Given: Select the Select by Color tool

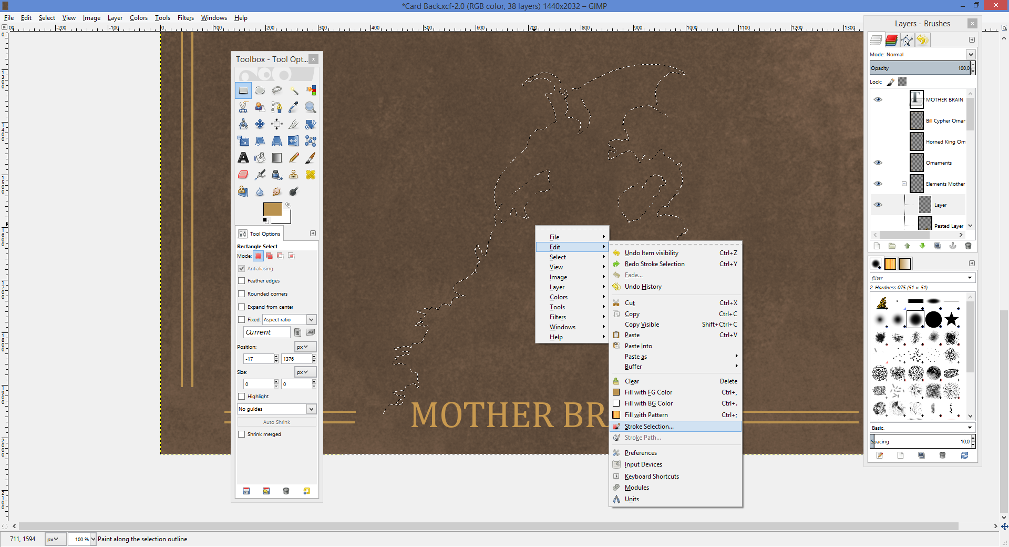Looking at the screenshot, I should [x=311, y=90].
